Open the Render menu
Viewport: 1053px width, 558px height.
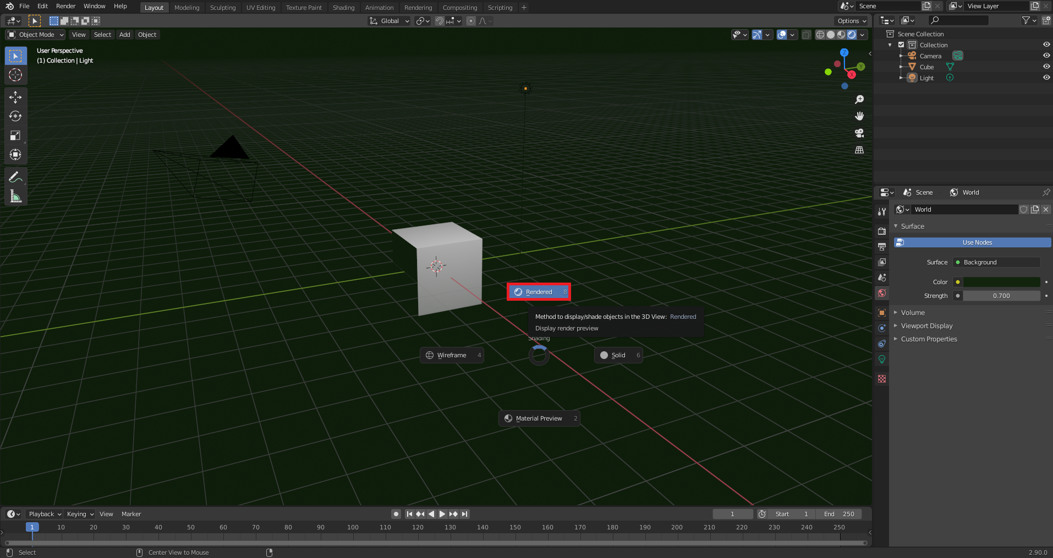click(65, 6)
